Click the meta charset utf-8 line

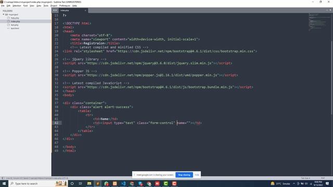tap(92, 35)
